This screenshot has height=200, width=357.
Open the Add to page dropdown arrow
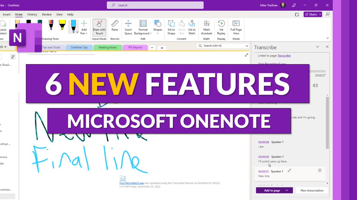287,191
